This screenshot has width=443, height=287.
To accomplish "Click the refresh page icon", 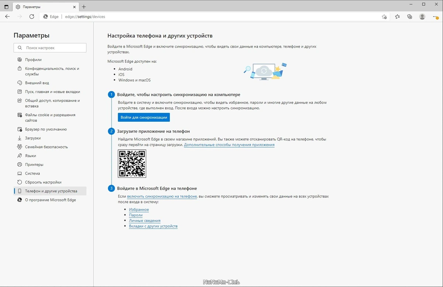I will [x=32, y=17].
